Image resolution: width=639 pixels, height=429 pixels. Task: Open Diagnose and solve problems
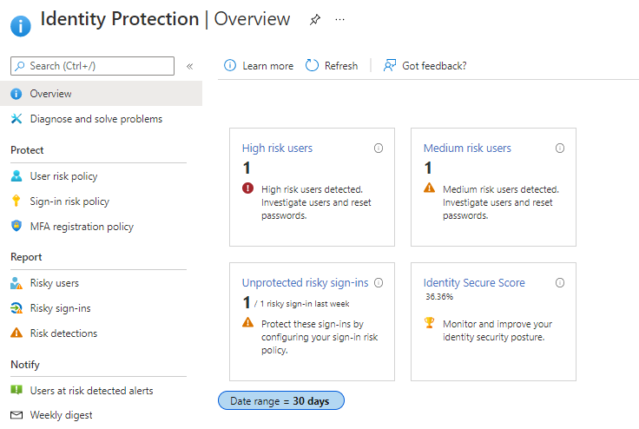click(x=96, y=119)
